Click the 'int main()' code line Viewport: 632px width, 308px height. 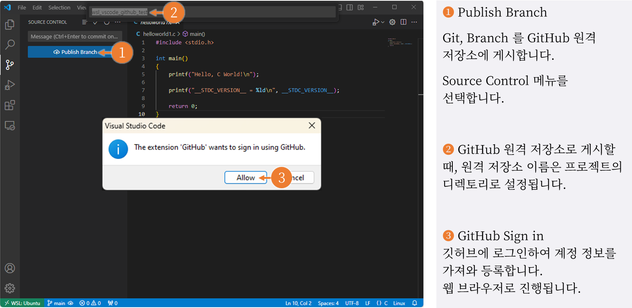pos(172,58)
